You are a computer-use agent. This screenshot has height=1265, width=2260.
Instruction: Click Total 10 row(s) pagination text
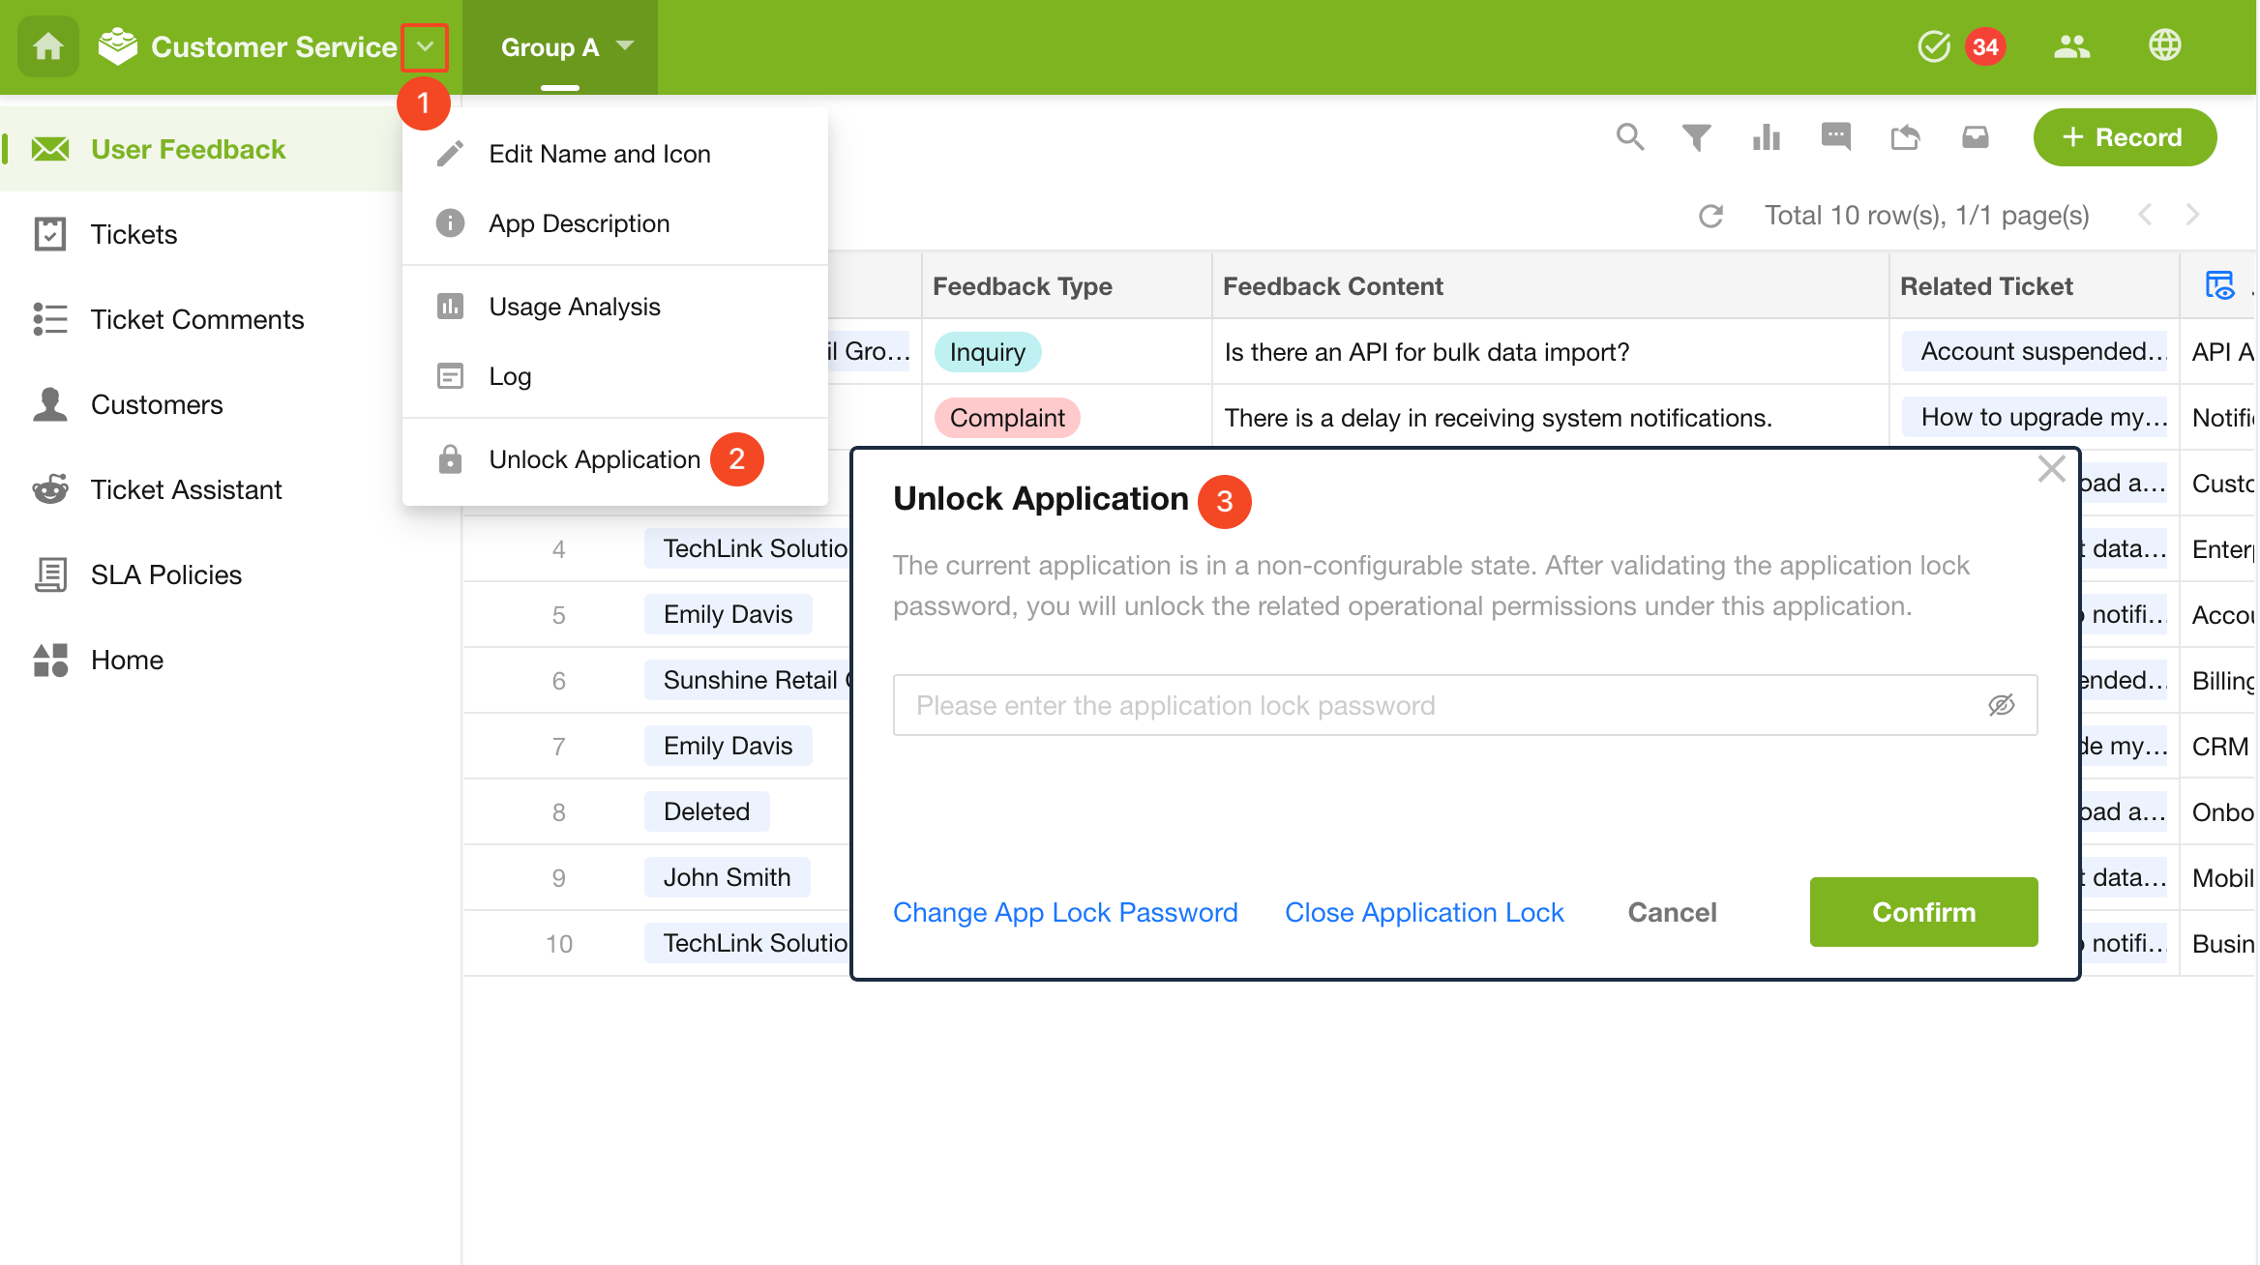(1926, 215)
